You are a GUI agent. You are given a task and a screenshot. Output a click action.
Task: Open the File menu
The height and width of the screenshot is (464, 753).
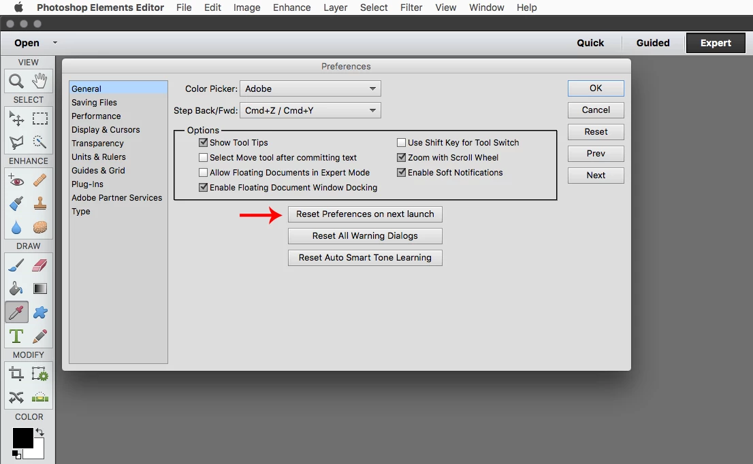point(184,7)
